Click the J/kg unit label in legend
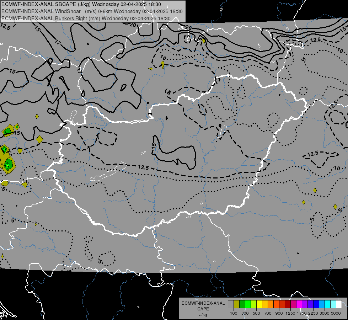Viewport: 348px width, 320px height. 203,315
